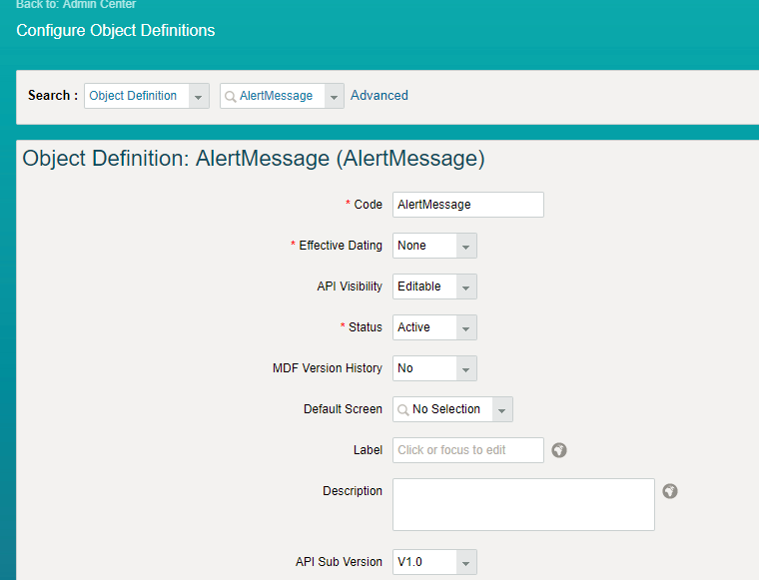Click the API Sub Version label
This screenshot has width=759, height=580.
coord(339,562)
